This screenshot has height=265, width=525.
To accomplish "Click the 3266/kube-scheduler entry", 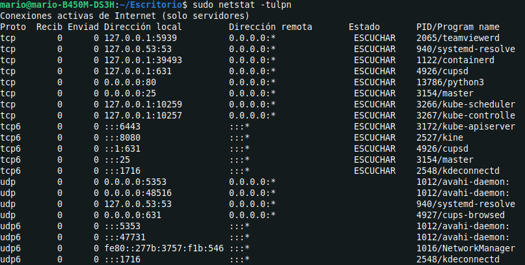I will click(466, 104).
